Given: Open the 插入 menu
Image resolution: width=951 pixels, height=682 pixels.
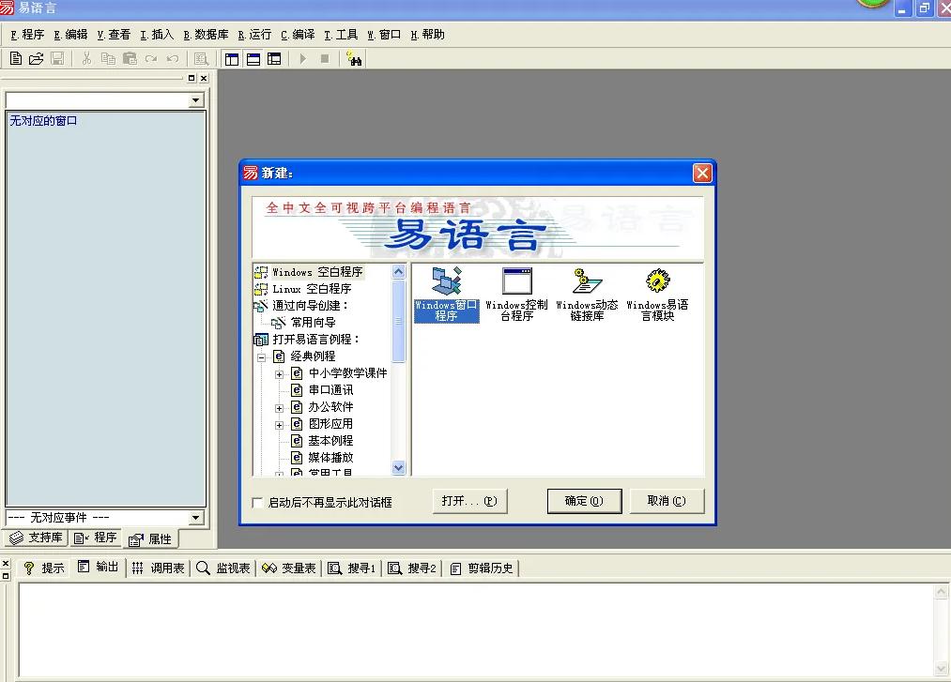Looking at the screenshot, I should pyautogui.click(x=157, y=34).
